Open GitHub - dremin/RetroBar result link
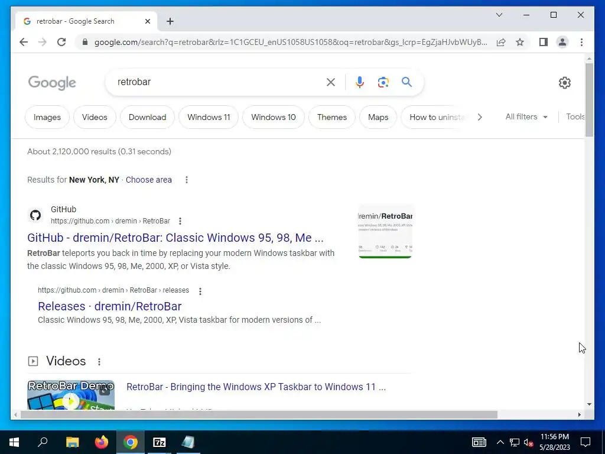The height and width of the screenshot is (454, 605). click(x=175, y=238)
